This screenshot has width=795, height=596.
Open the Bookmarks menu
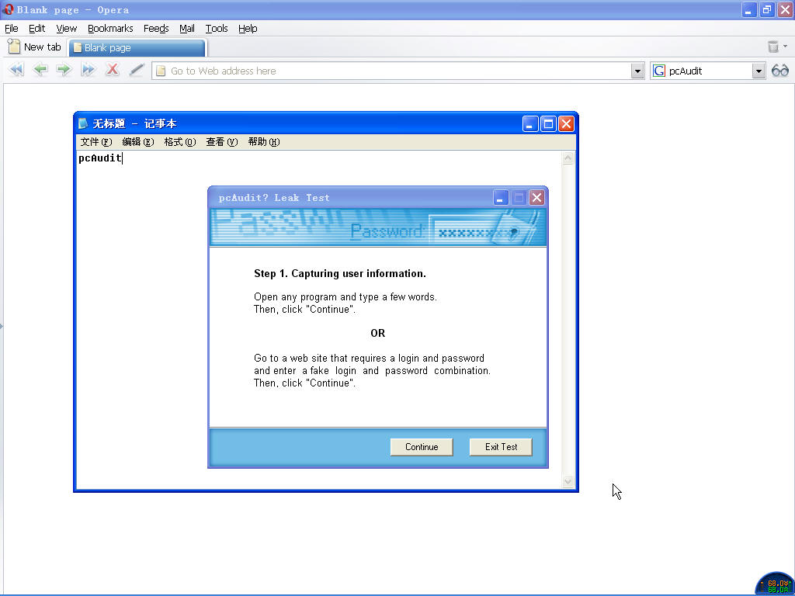click(x=110, y=29)
